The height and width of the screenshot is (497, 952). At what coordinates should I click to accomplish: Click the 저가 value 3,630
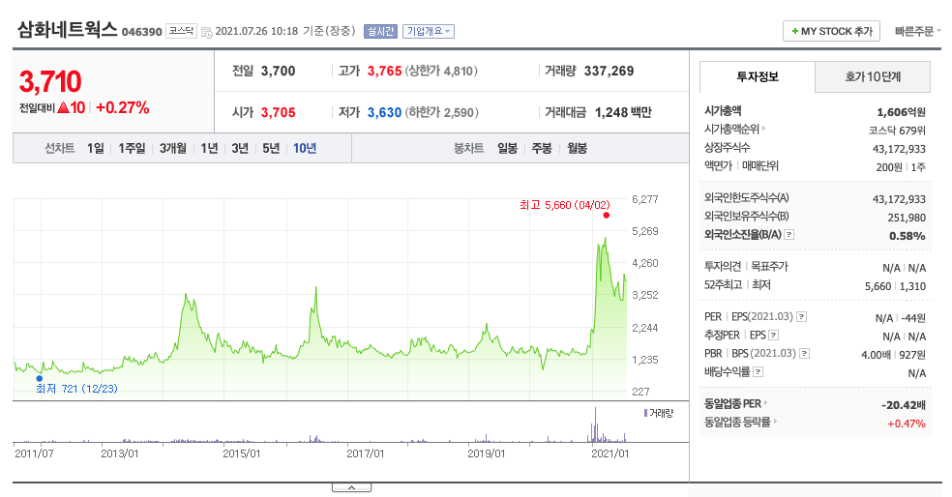[x=384, y=112]
